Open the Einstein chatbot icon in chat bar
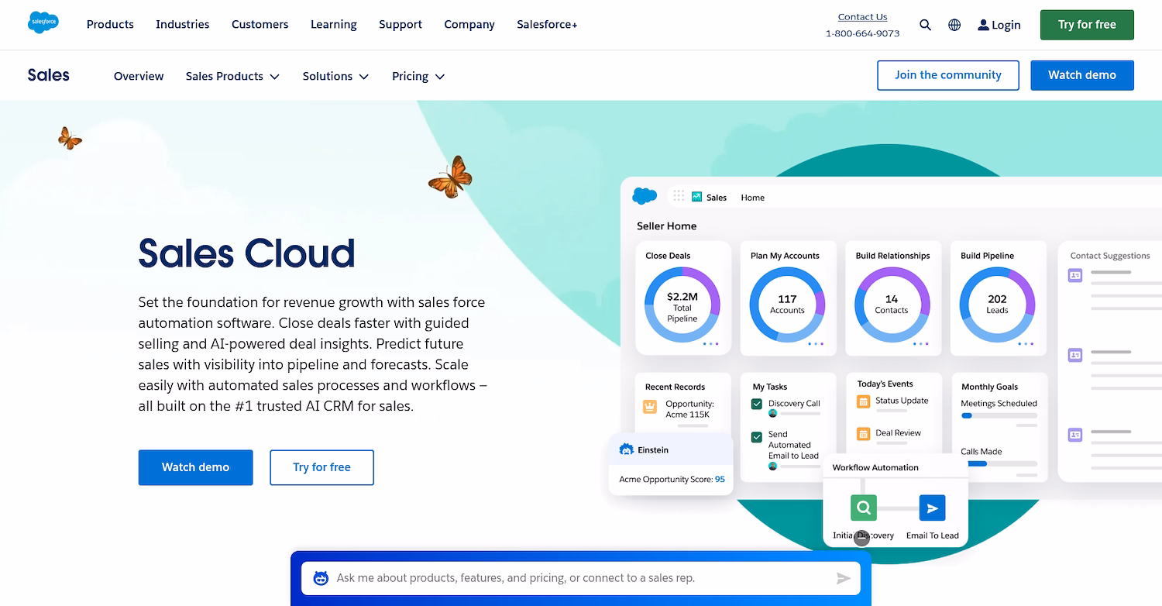This screenshot has width=1162, height=606. point(320,577)
